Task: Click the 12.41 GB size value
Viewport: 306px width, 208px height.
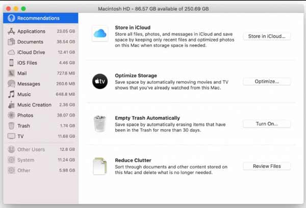Action: click(x=66, y=53)
